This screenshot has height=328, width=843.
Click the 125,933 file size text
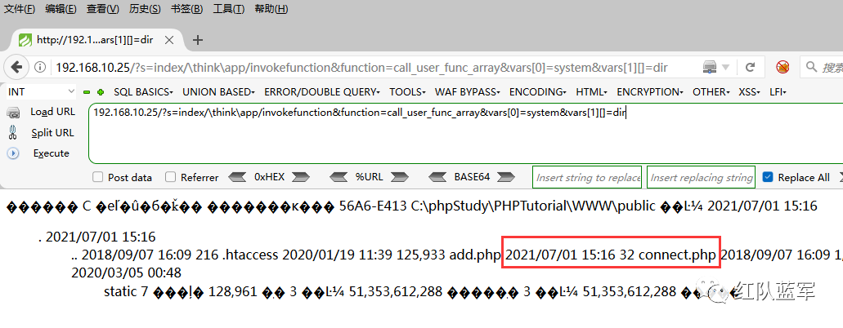421,255
